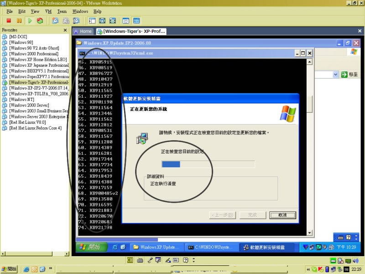Select [Windows Server 2003 Enterprise] favorite
The image size is (365, 274).
click(x=39, y=116)
